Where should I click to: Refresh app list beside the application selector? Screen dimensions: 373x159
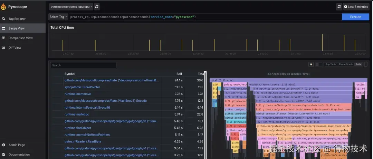coord(97,7)
